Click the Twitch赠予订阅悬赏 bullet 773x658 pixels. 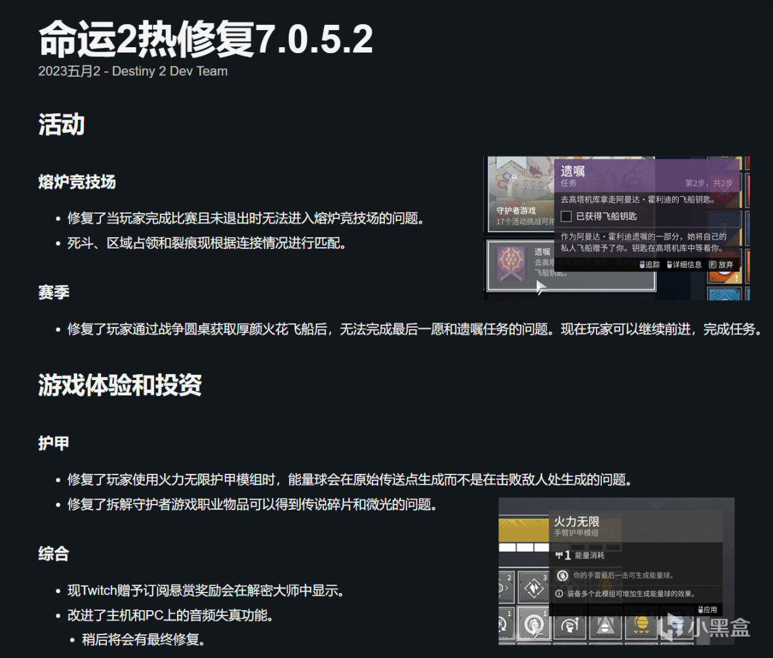[x=206, y=590]
